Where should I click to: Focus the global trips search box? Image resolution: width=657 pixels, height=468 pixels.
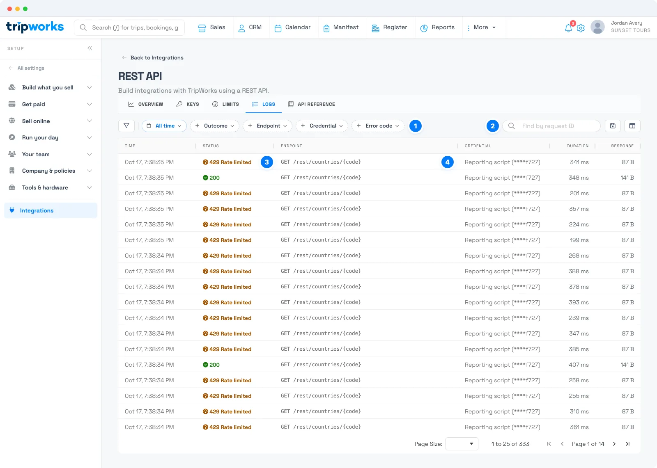coord(129,27)
